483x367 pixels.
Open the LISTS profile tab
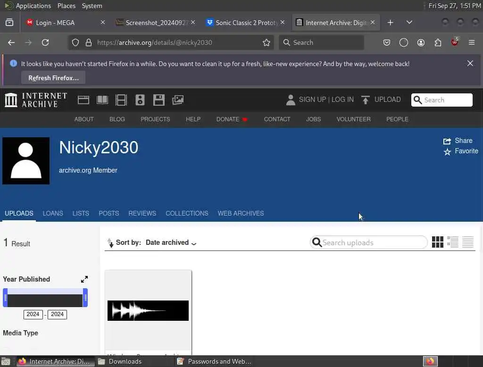[x=81, y=213]
